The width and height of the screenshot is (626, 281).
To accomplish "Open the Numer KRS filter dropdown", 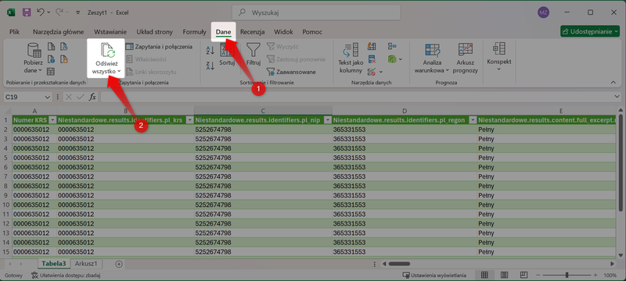I will [x=52, y=119].
